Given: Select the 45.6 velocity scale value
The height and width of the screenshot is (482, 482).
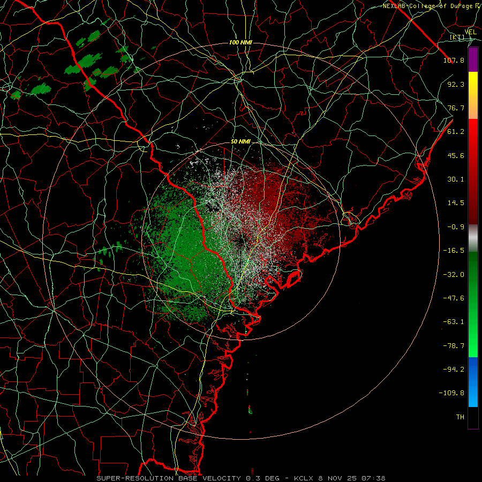Looking at the screenshot, I should tap(456, 155).
